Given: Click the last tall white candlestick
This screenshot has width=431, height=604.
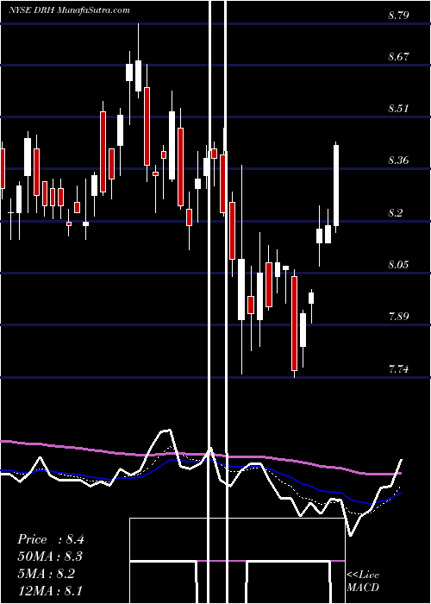Looking at the screenshot, I should click(x=336, y=186).
